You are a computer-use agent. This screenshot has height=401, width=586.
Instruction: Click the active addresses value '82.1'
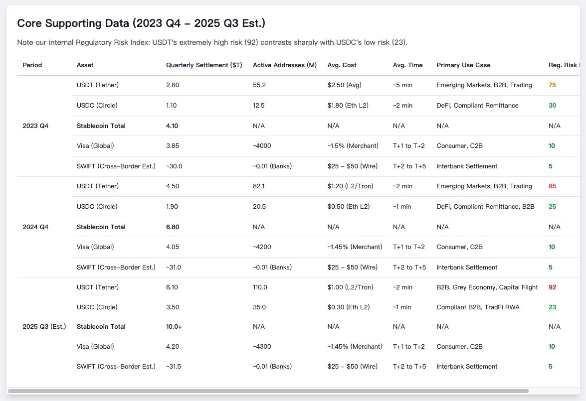coord(259,186)
